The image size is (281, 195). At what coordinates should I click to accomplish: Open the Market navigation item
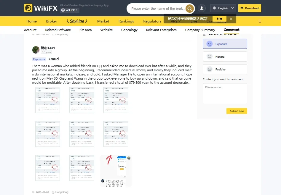tap(103, 21)
